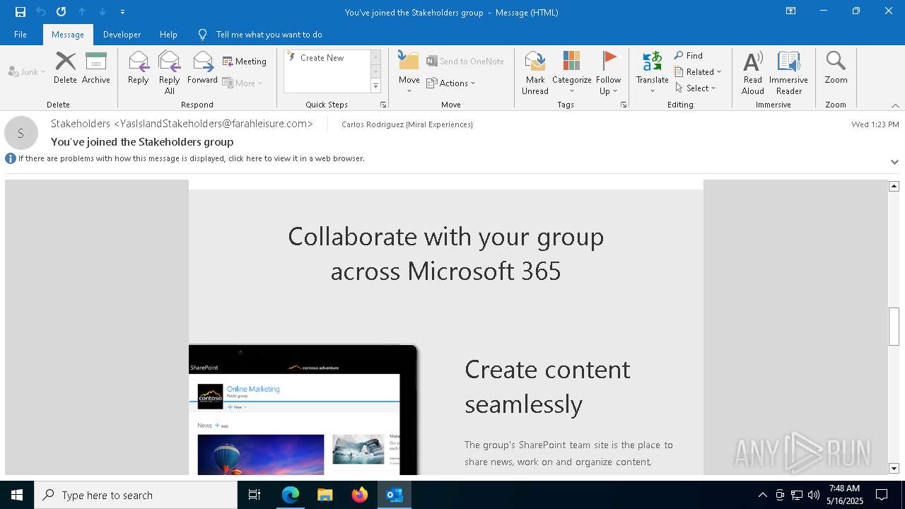Click Reply All
The width and height of the screenshot is (905, 509).
tap(169, 72)
